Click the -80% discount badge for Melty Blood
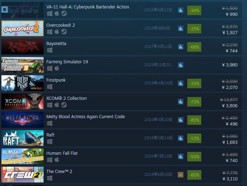The width and height of the screenshot is (247, 186). [194, 120]
